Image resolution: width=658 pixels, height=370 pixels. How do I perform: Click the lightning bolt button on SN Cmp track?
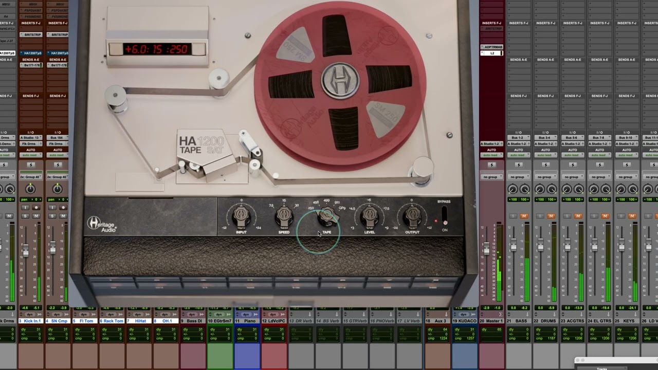tap(57, 165)
